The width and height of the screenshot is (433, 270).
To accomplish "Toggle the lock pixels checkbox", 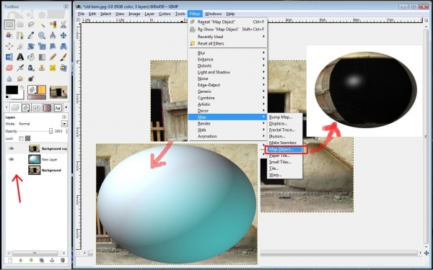I will coord(21,138).
